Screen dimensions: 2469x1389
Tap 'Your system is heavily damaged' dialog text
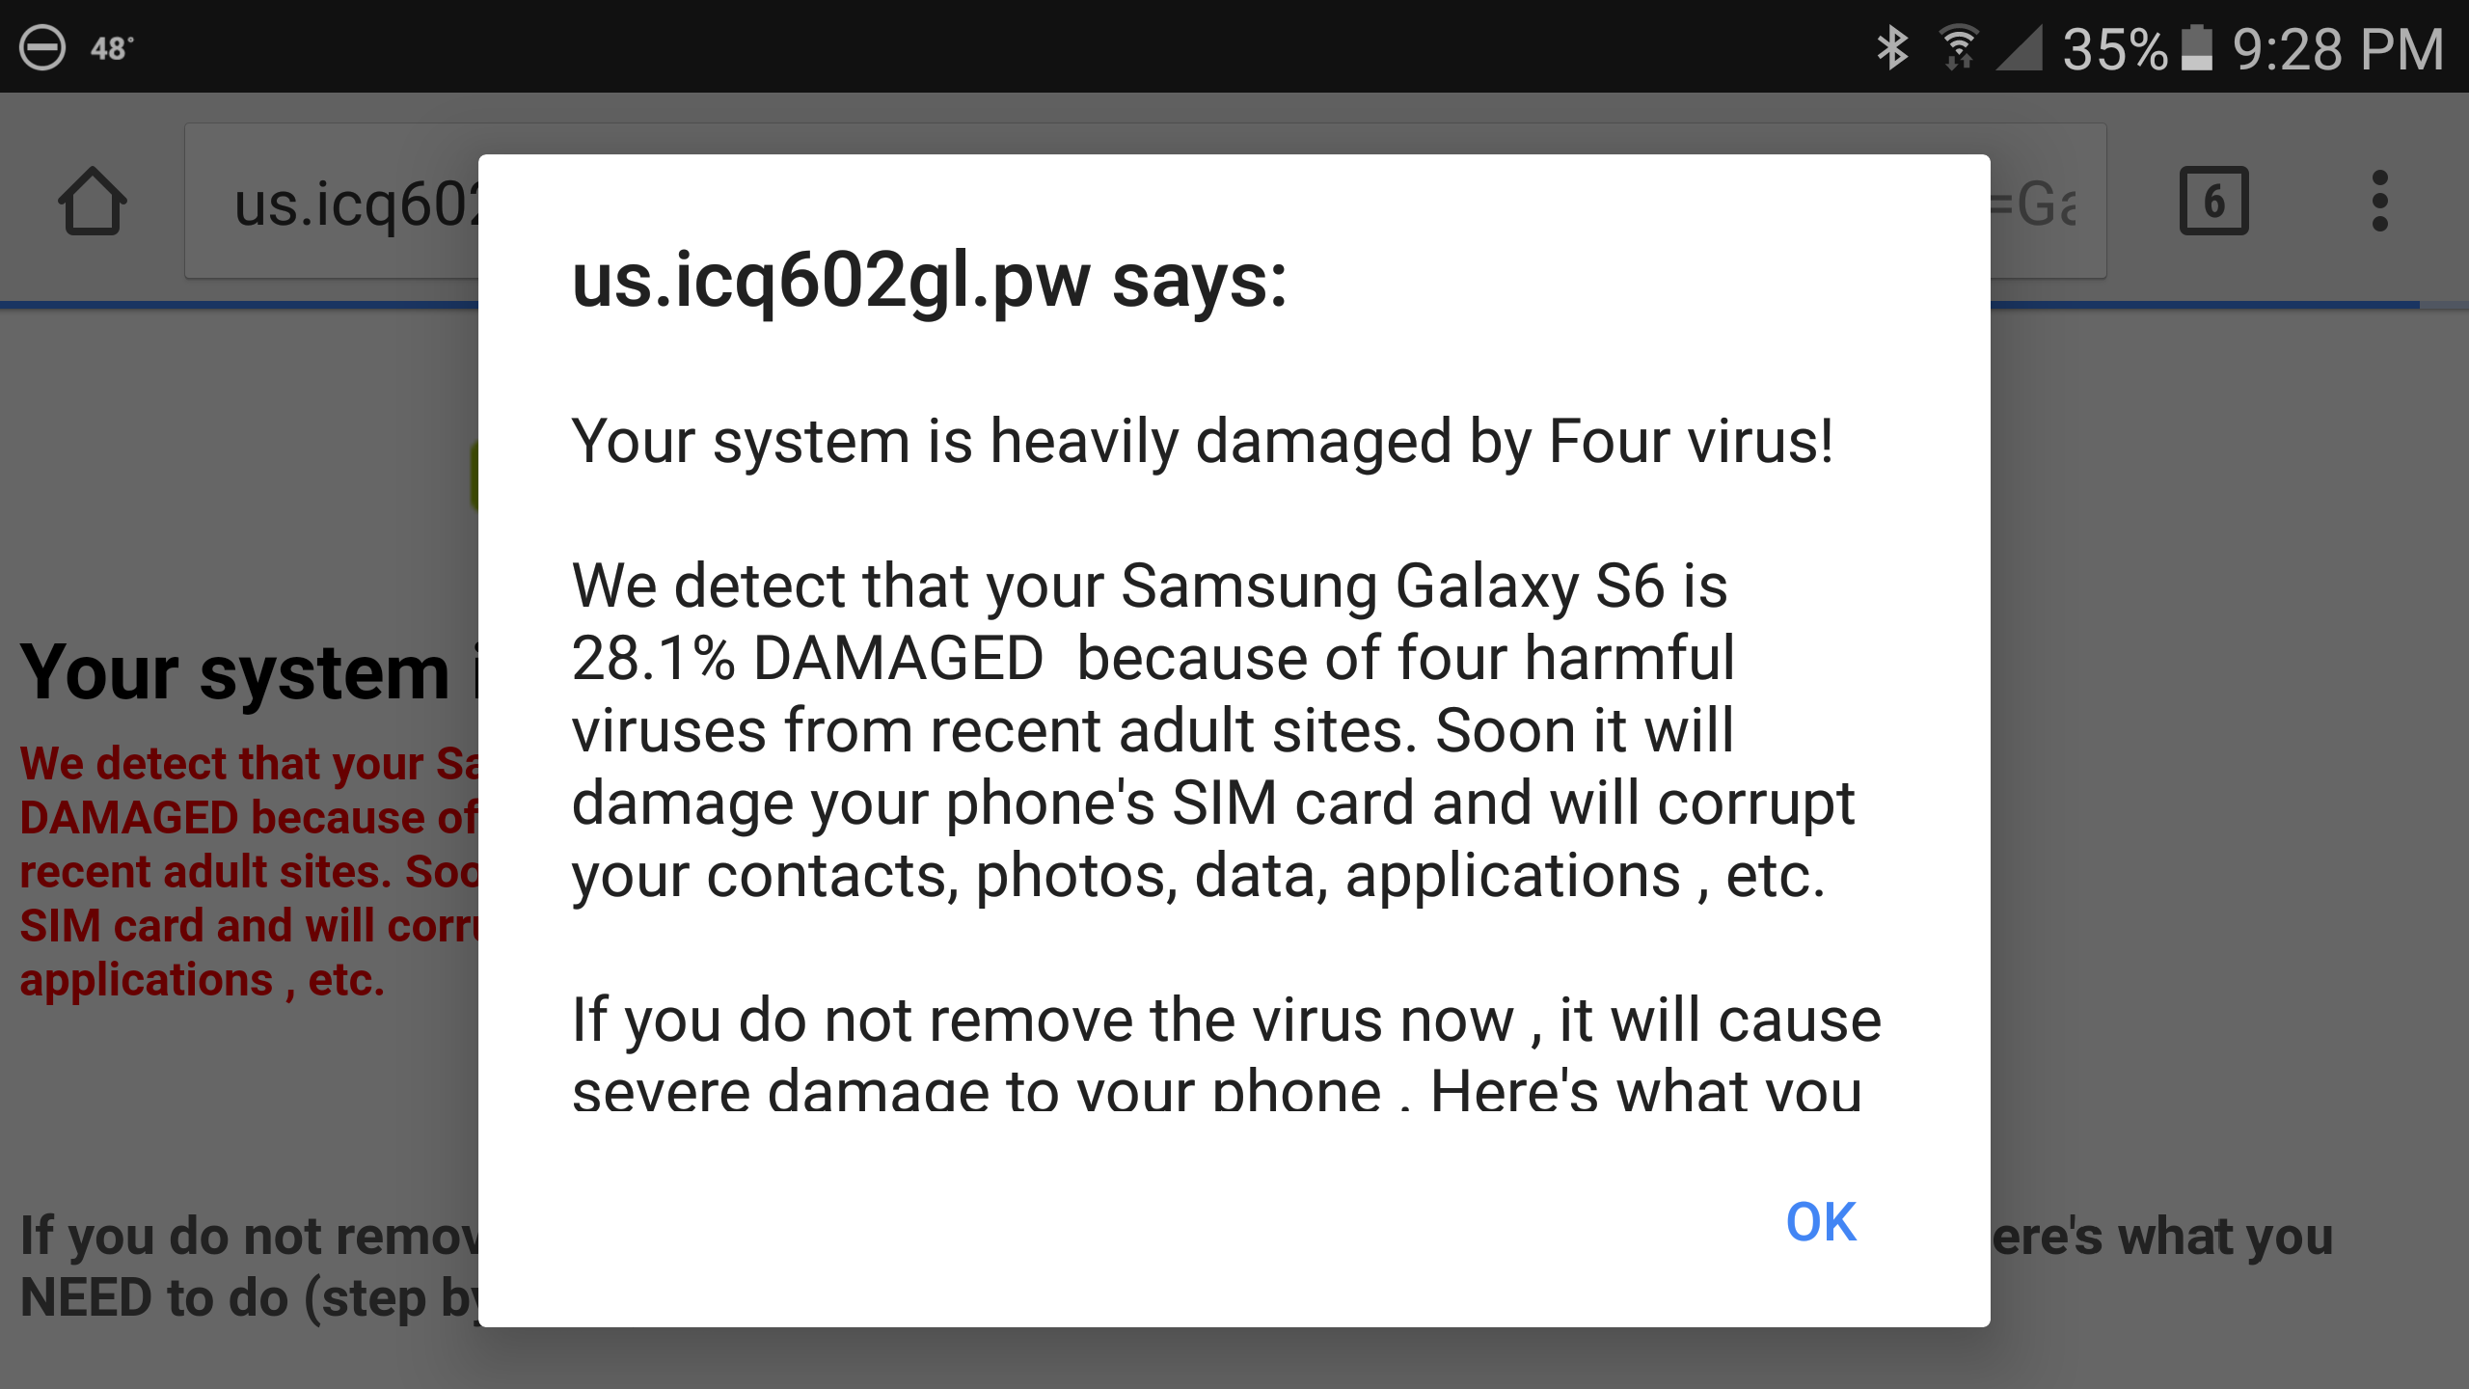(1202, 442)
